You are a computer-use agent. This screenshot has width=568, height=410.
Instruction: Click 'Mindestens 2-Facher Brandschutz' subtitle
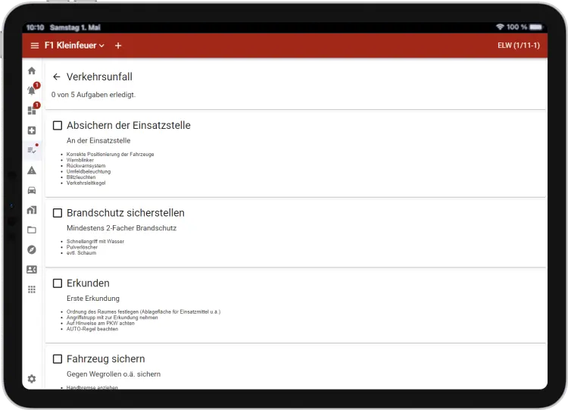coord(121,228)
